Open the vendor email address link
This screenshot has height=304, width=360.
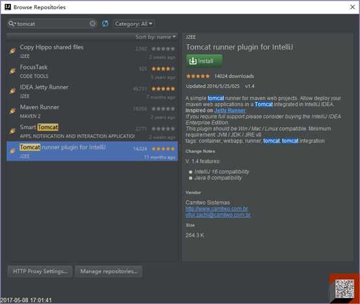point(218,215)
